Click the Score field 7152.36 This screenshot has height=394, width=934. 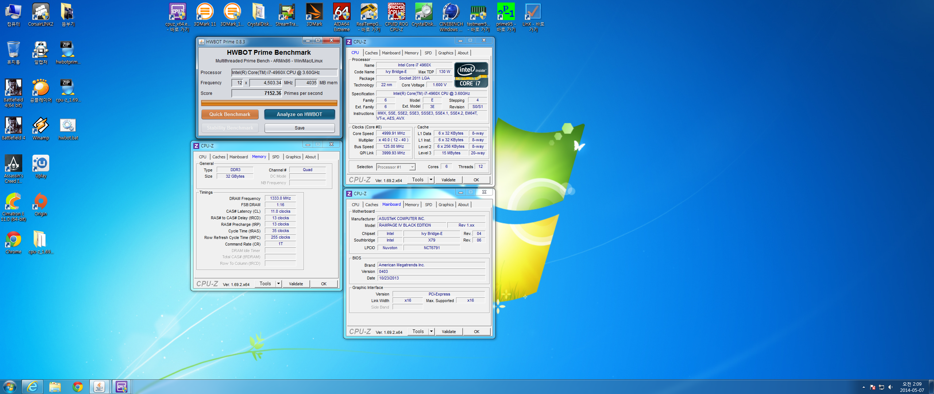click(x=257, y=93)
